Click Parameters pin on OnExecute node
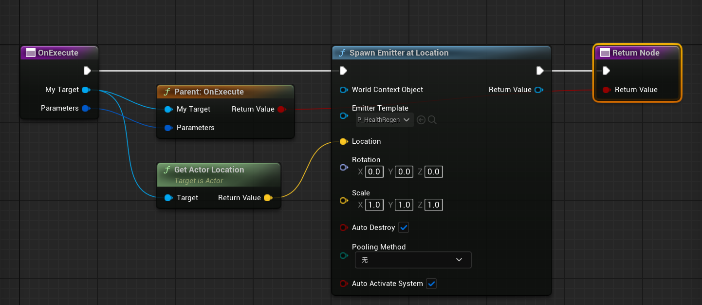 coord(86,108)
